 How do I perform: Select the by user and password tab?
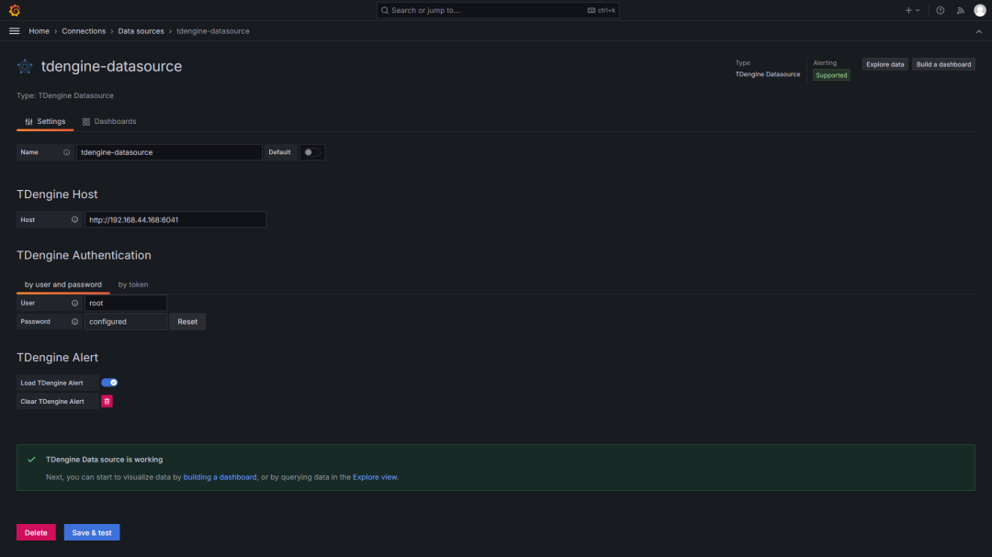pyautogui.click(x=63, y=284)
